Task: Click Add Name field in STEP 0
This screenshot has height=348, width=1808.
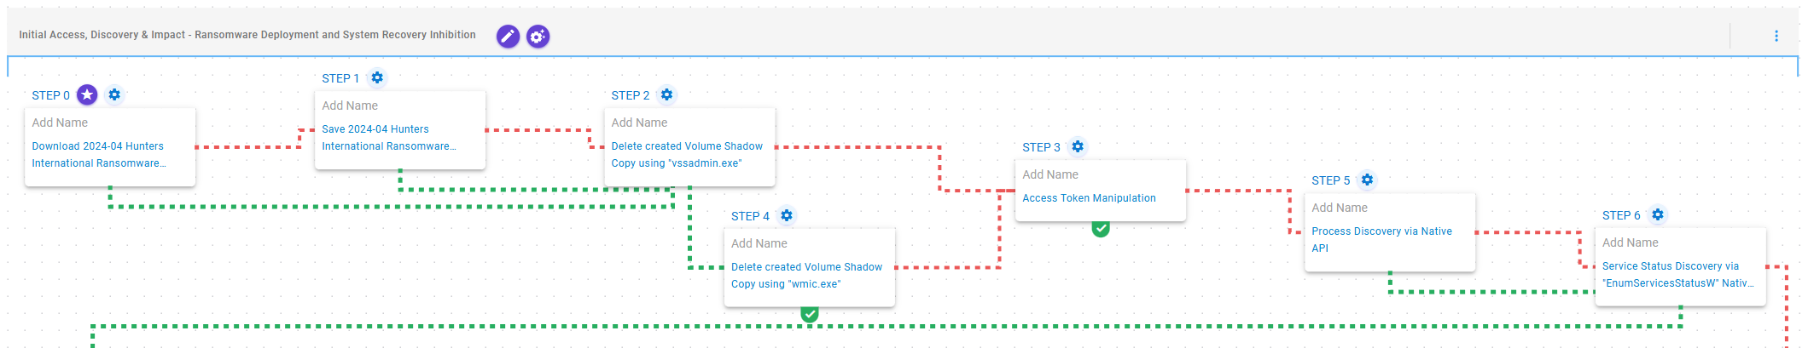Action: point(60,123)
